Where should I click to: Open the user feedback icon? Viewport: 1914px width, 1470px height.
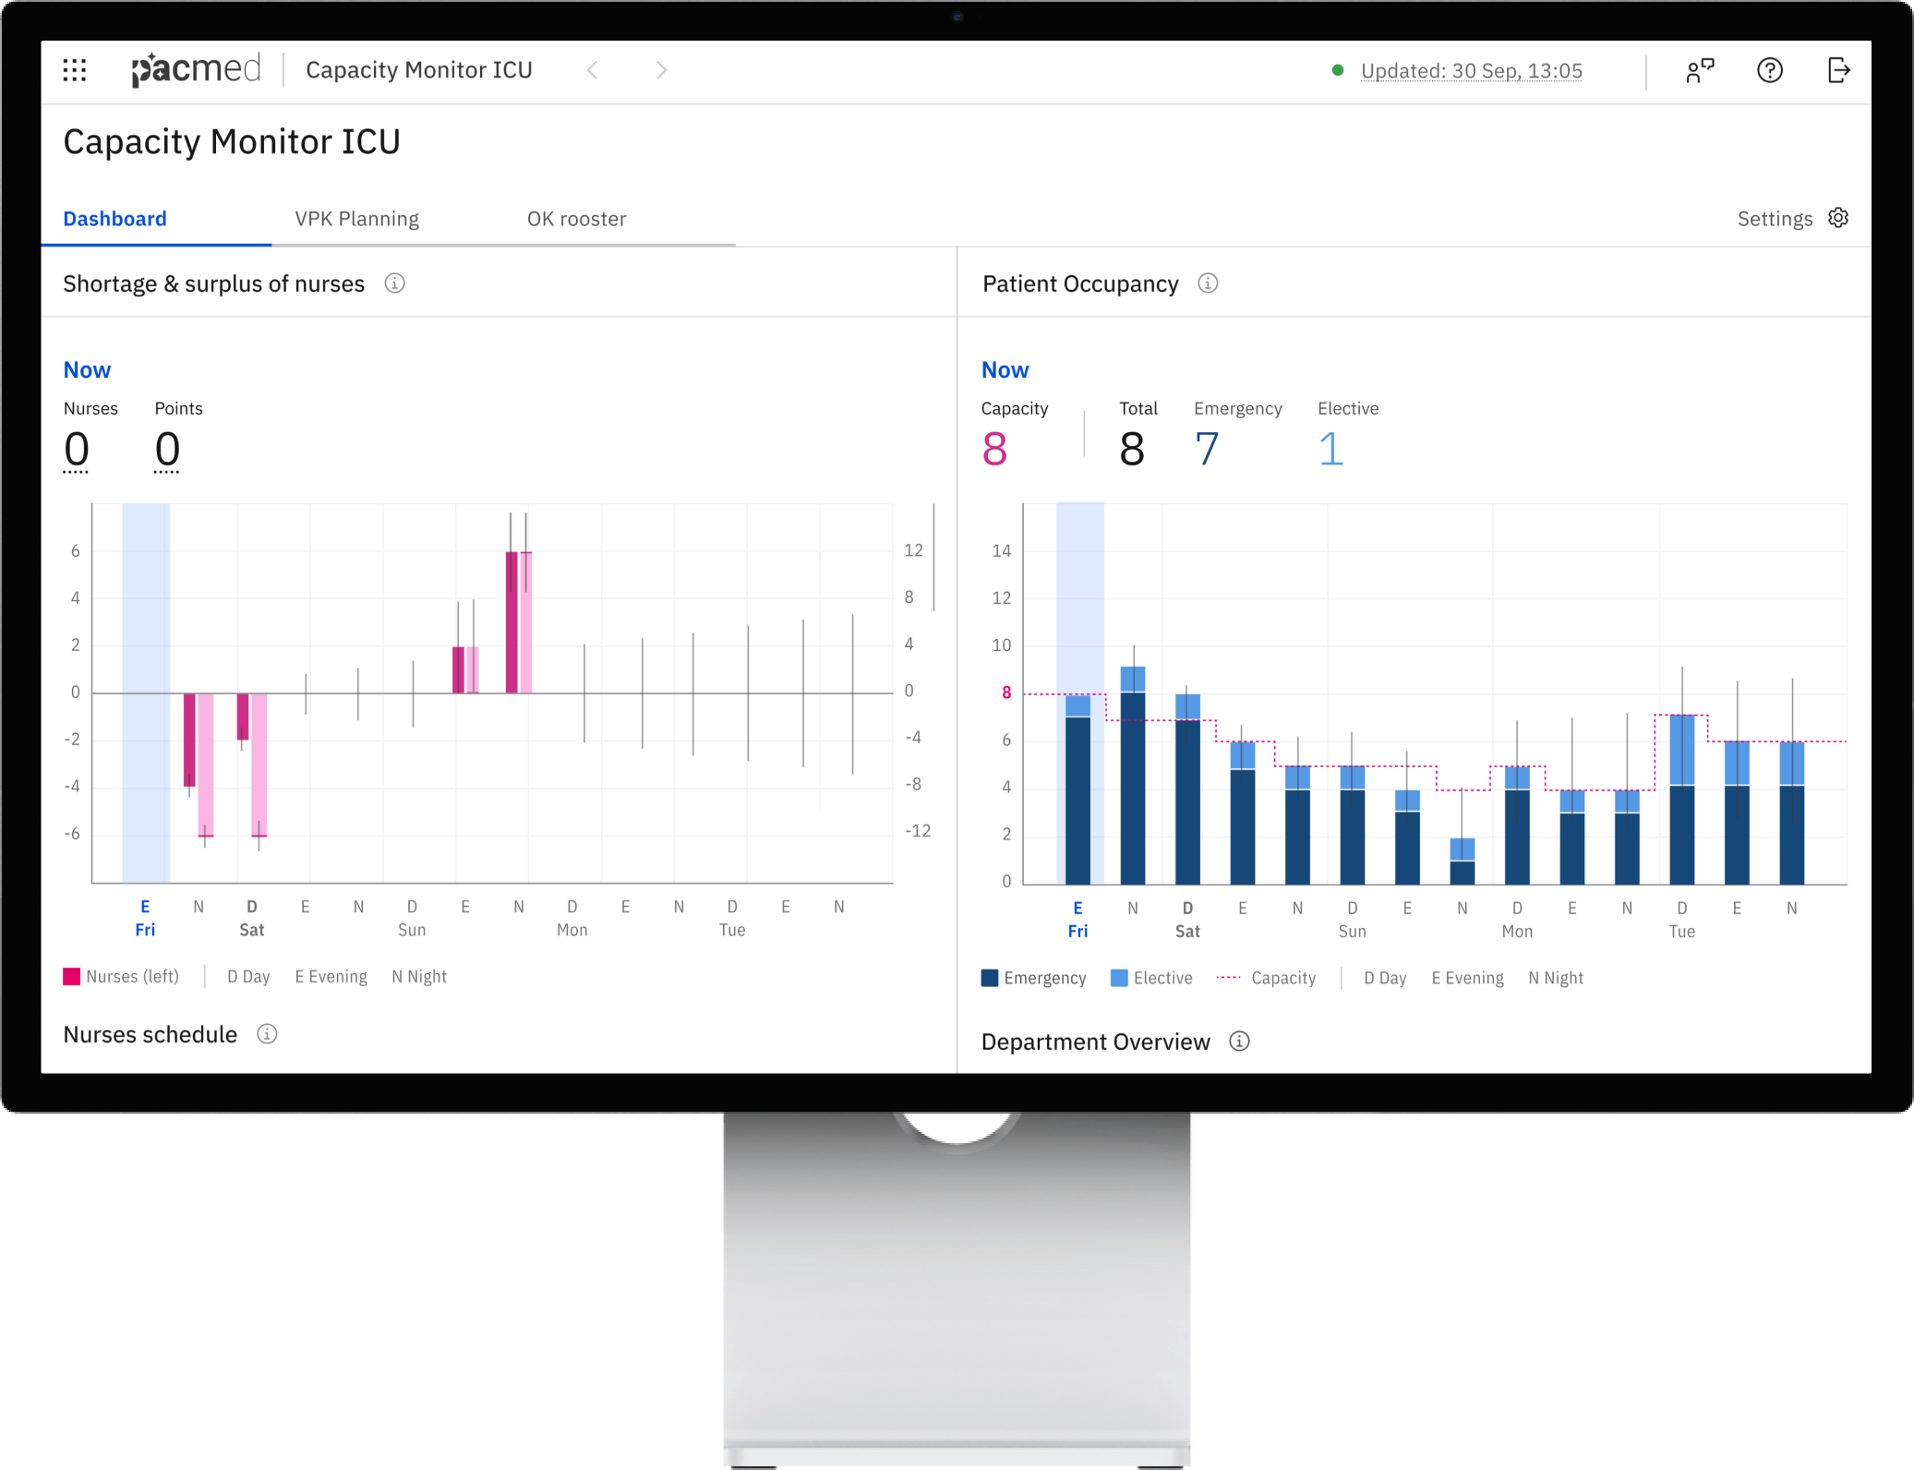click(x=1699, y=70)
